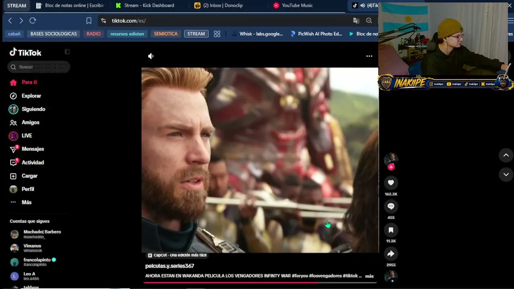This screenshot has width=514, height=289.
Task: Open your Perfil page
Action: pyautogui.click(x=22, y=189)
